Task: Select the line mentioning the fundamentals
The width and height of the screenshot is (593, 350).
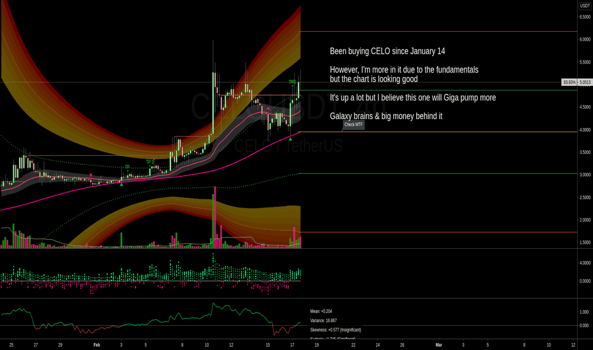Action: (404, 69)
